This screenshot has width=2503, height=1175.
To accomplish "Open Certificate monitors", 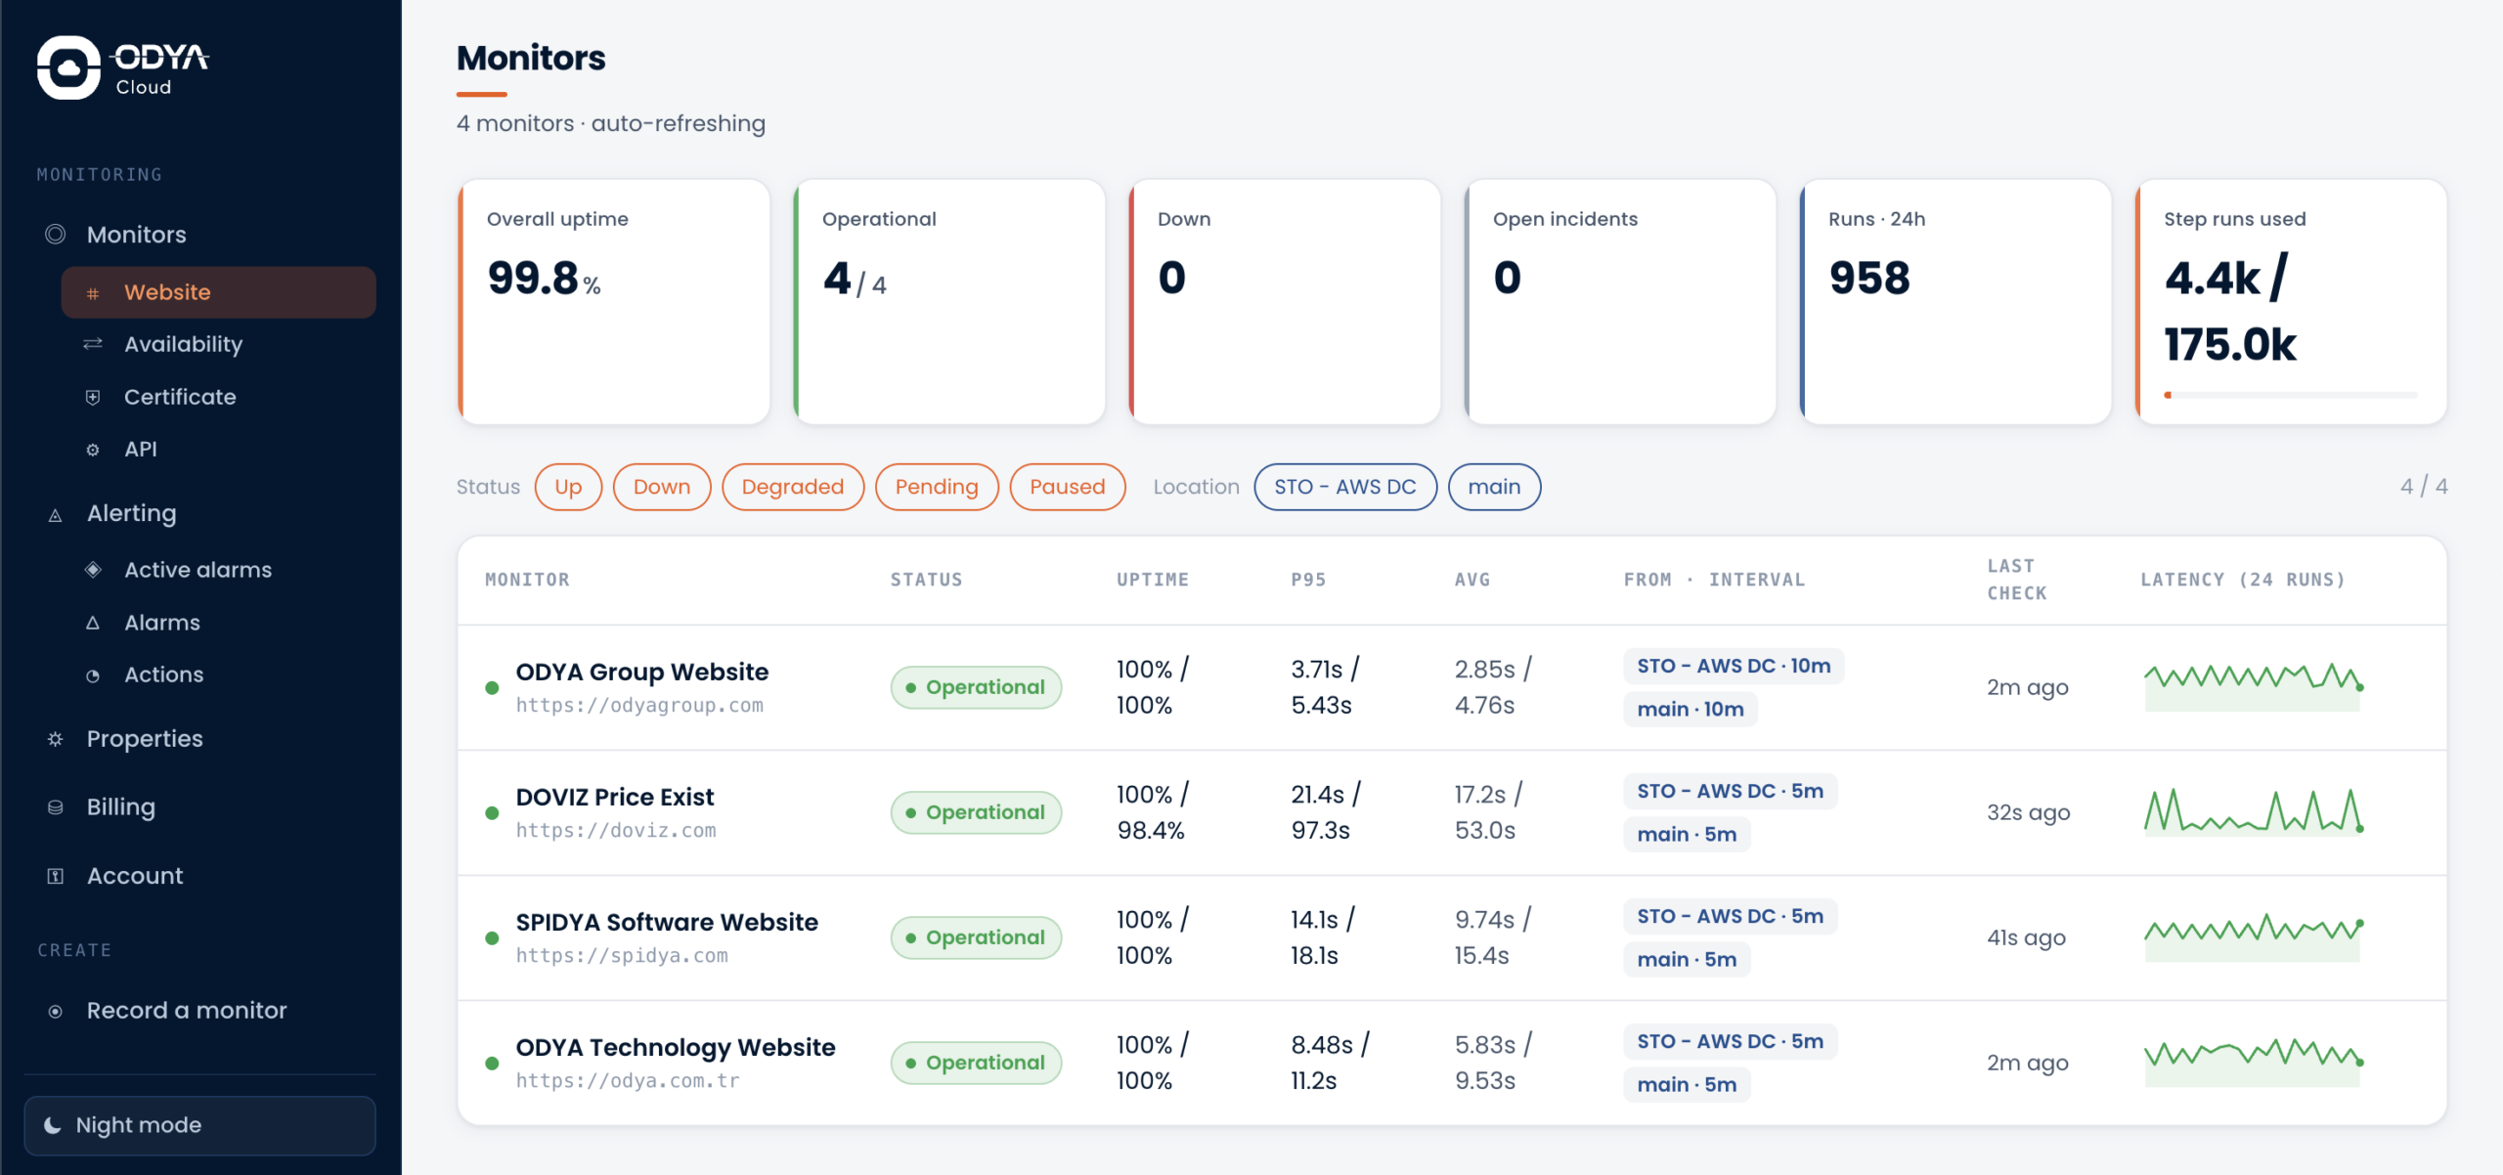I will pyautogui.click(x=219, y=397).
